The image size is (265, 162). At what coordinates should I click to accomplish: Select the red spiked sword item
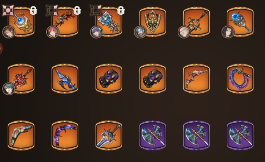point(21,79)
